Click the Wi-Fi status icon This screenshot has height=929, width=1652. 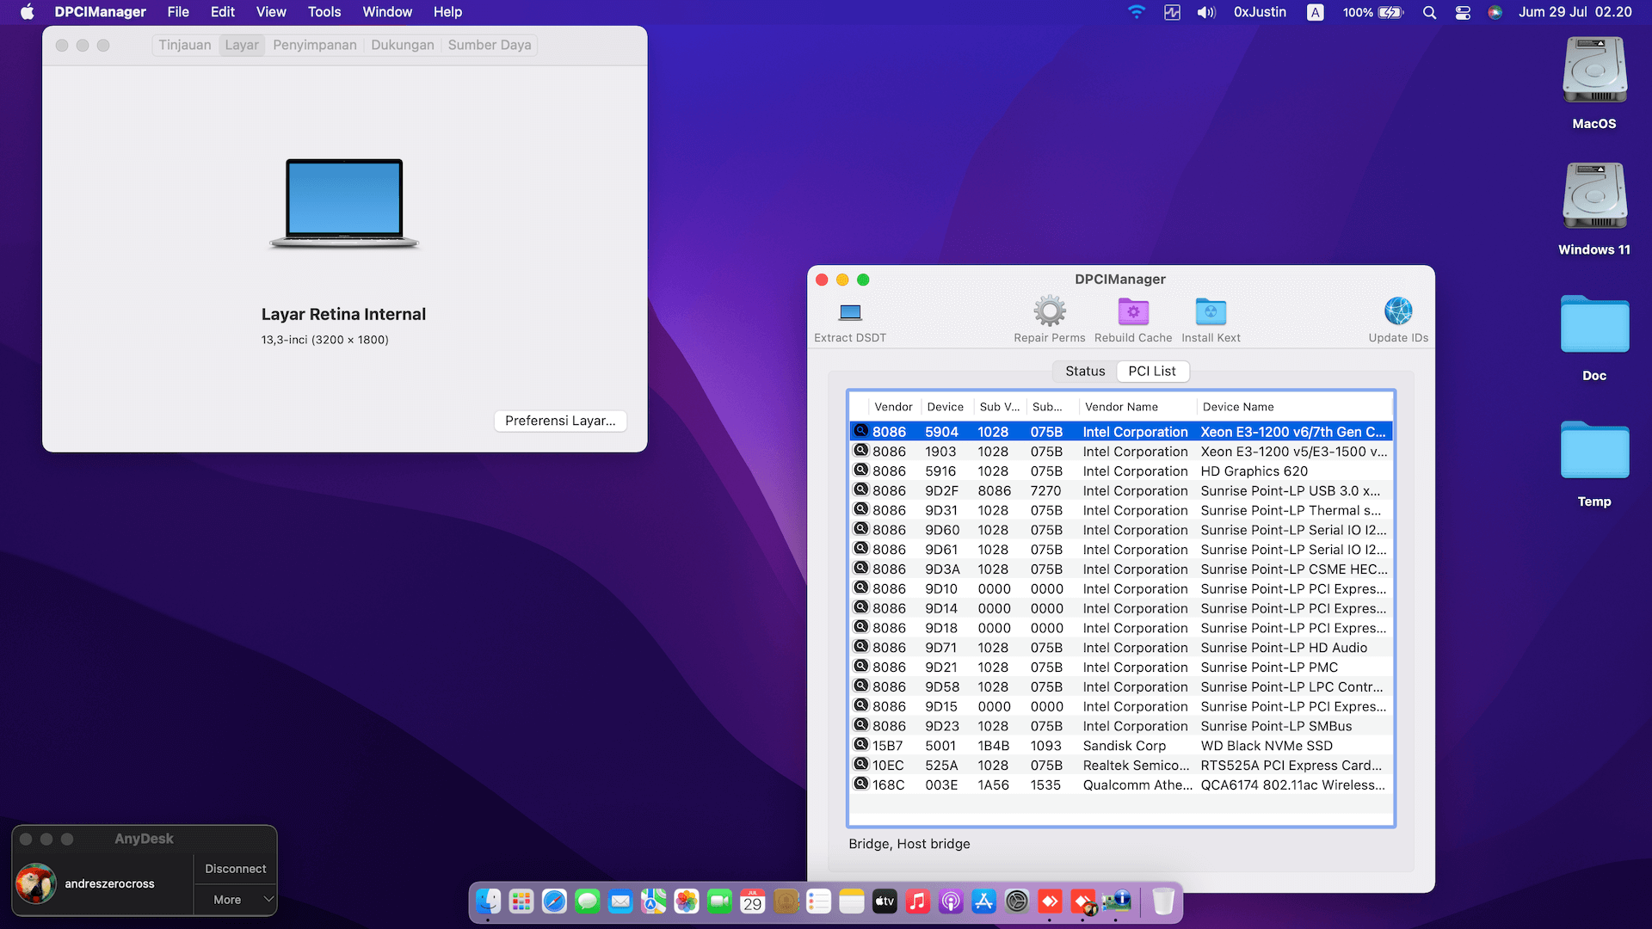pyautogui.click(x=1137, y=12)
